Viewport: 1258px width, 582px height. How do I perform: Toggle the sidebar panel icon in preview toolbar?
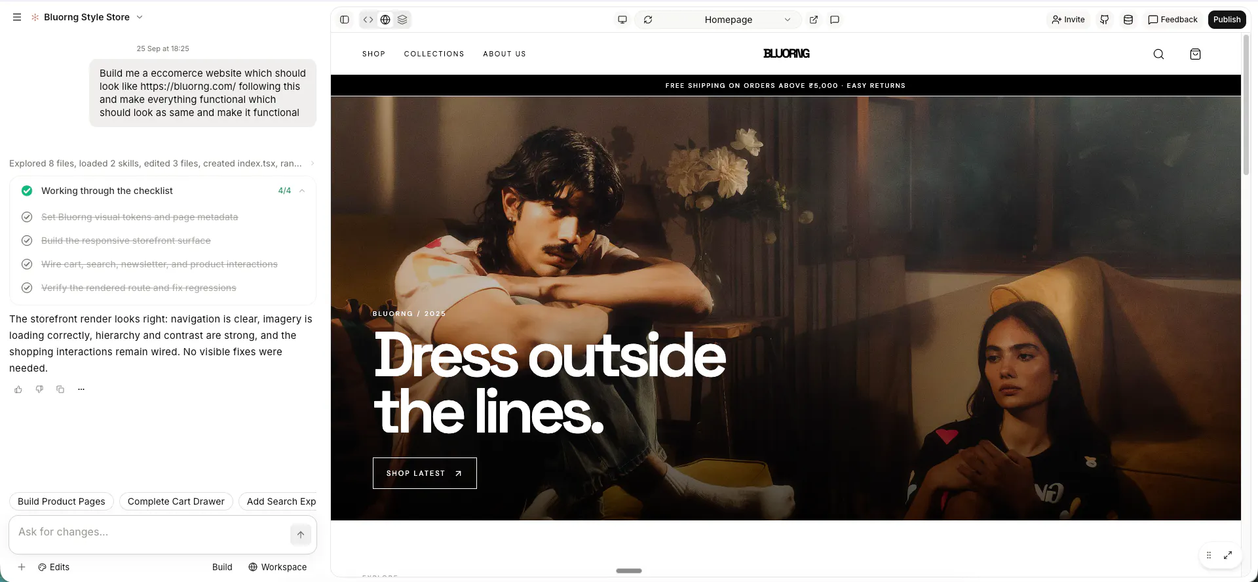[345, 20]
